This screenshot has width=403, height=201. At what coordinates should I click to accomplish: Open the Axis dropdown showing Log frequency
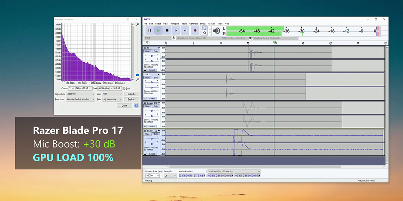112,99
